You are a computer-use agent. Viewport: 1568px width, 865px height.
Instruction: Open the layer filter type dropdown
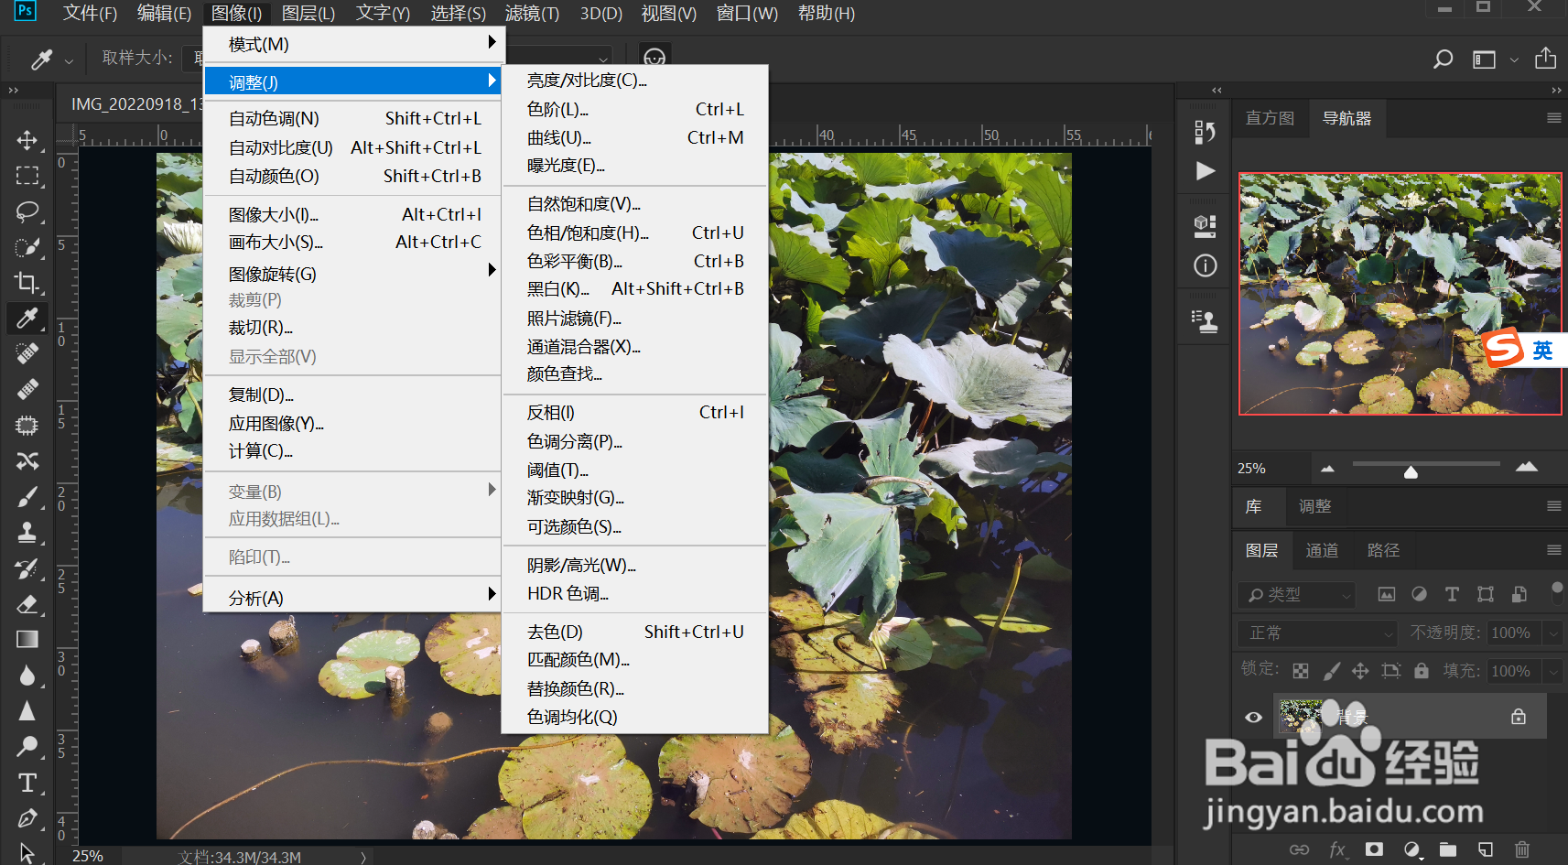pyautogui.click(x=1296, y=595)
